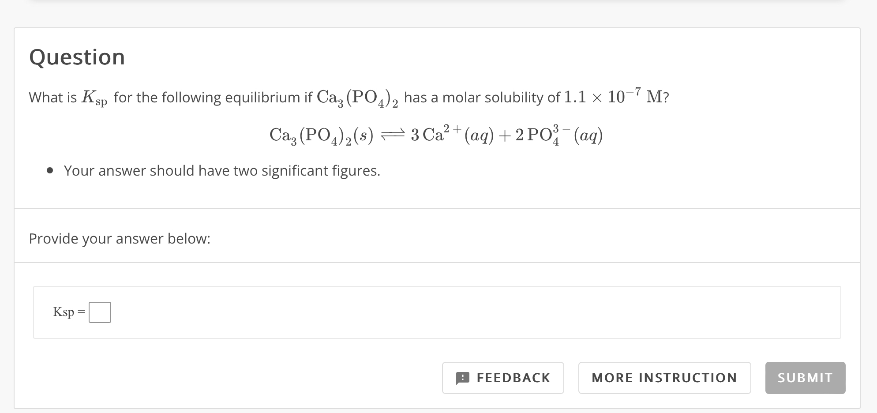Click the FEEDBACK button

pyautogui.click(x=503, y=378)
